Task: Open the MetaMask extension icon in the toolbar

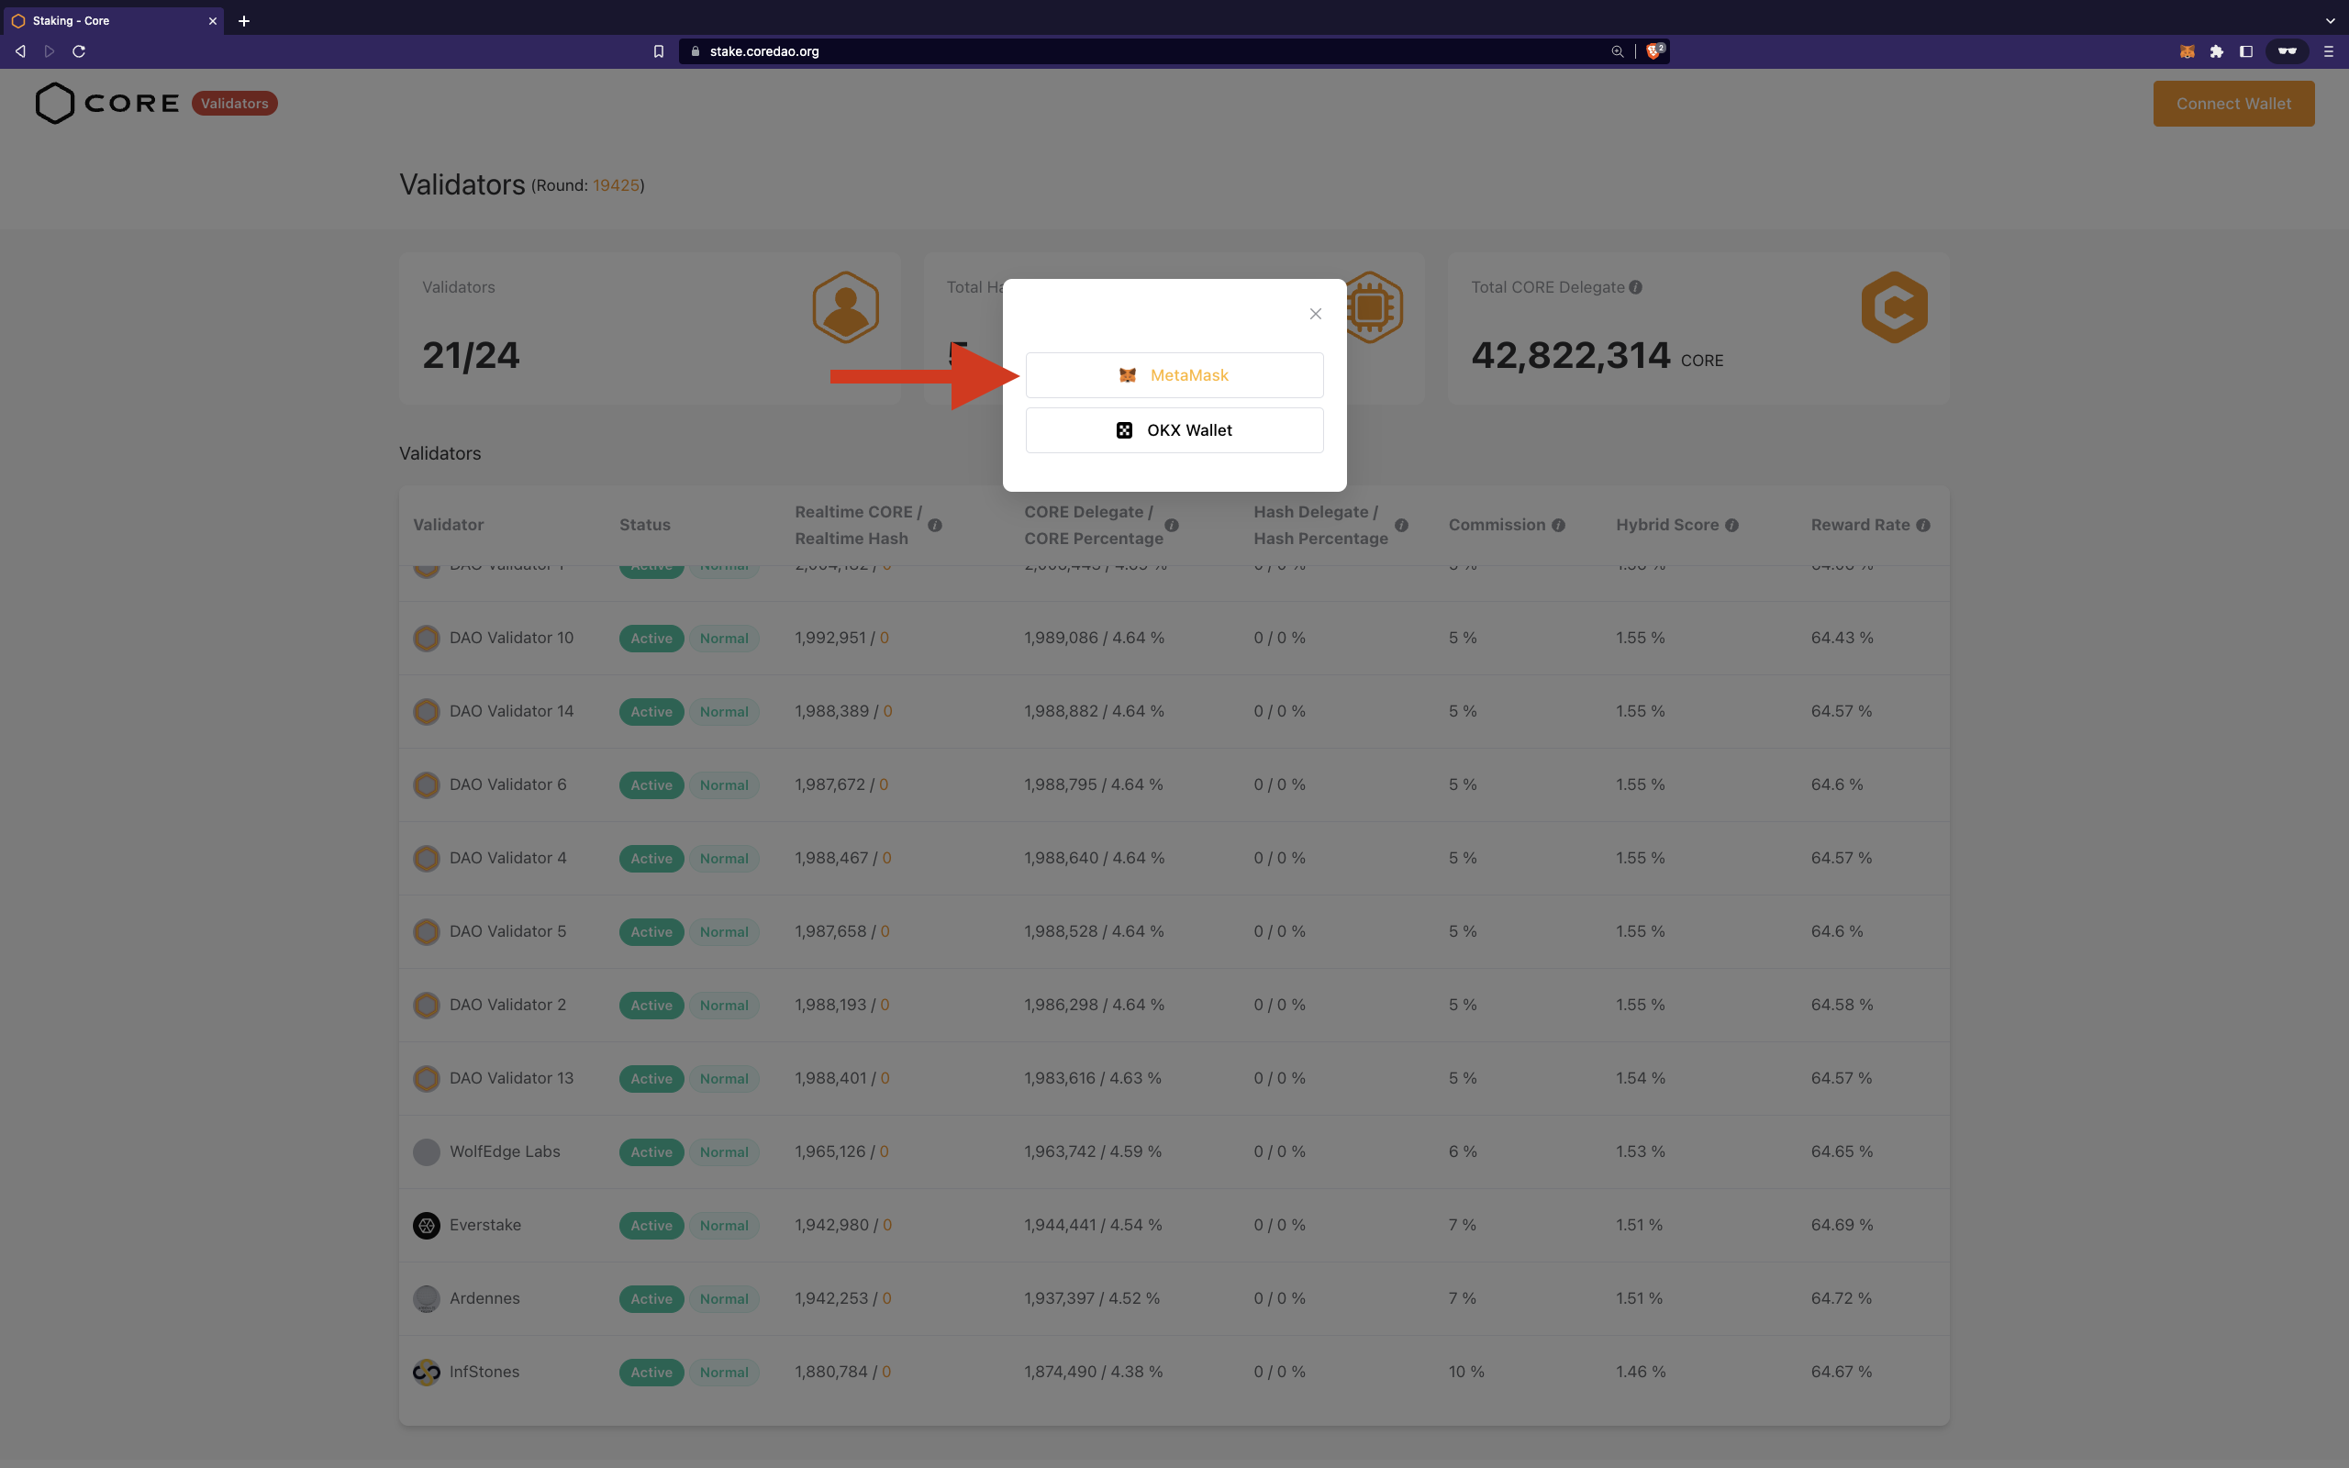Action: pyautogui.click(x=2187, y=51)
